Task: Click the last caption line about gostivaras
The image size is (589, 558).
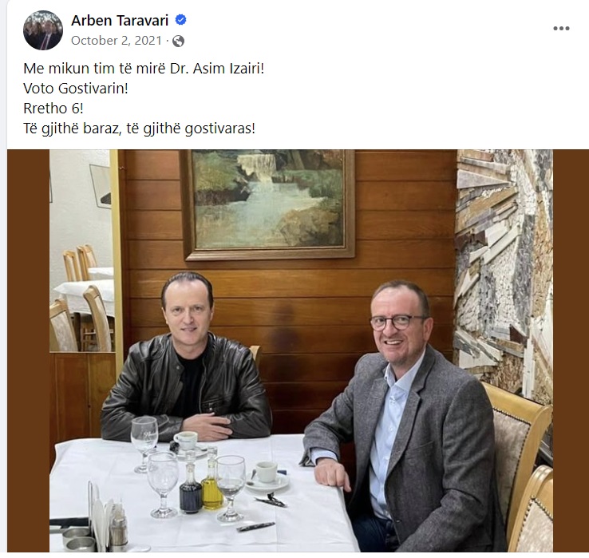Action: click(x=140, y=129)
